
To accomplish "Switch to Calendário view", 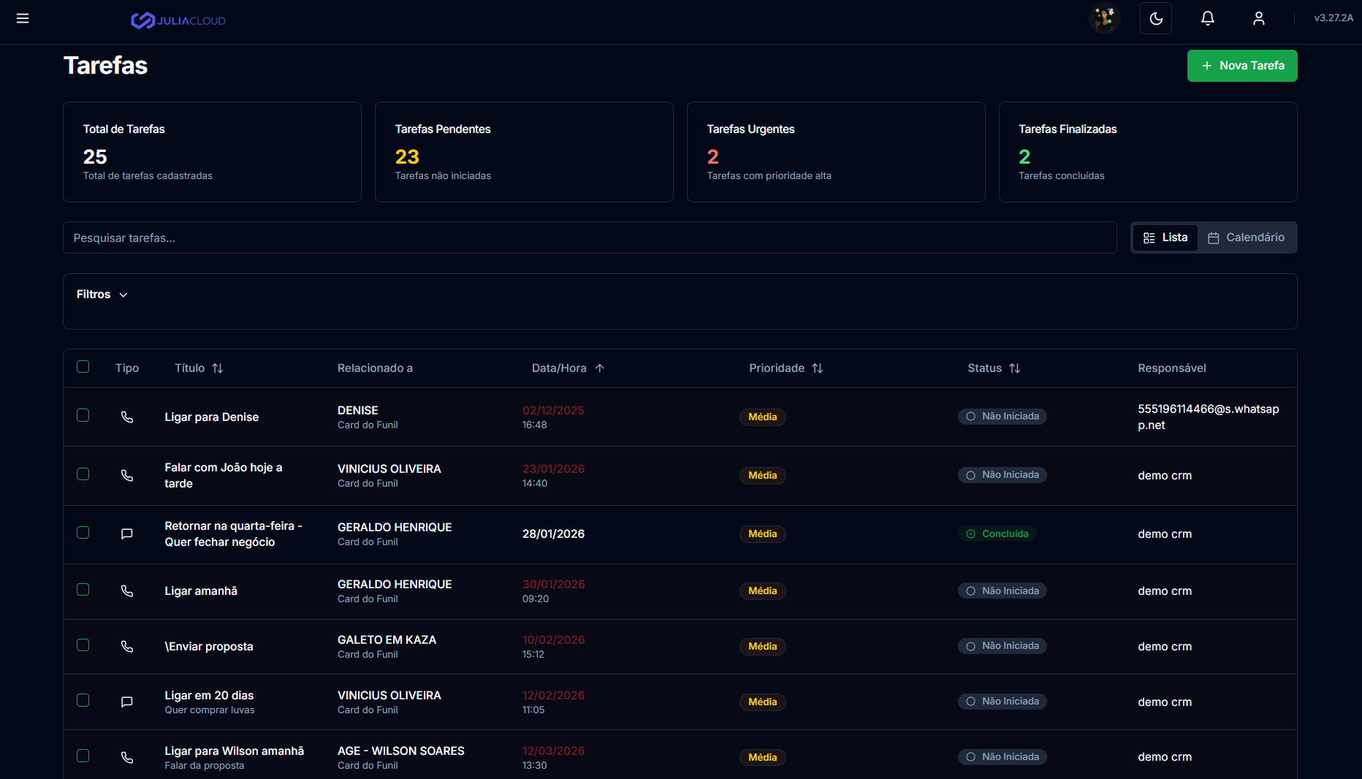I will pyautogui.click(x=1246, y=237).
